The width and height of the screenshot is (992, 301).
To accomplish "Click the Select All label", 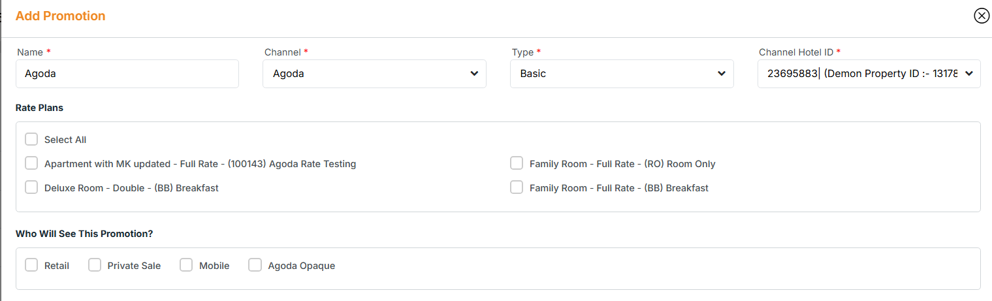I will click(65, 140).
